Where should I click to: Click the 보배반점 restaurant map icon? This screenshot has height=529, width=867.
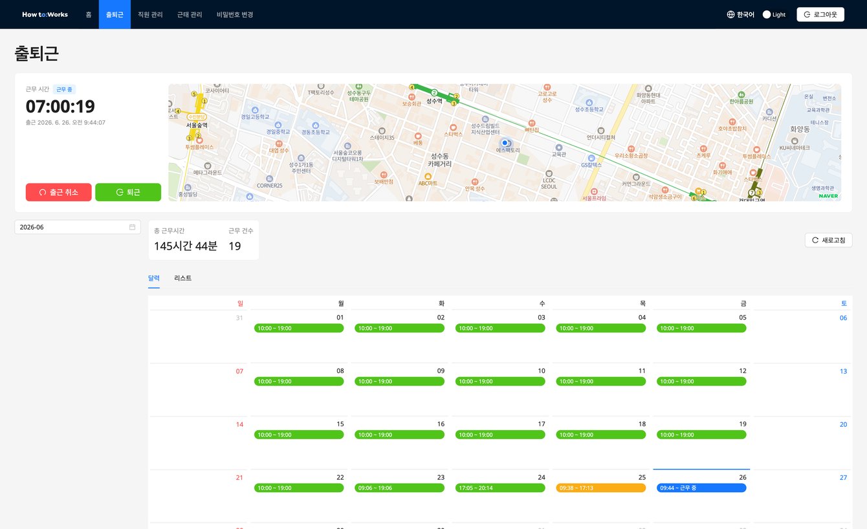point(384,175)
